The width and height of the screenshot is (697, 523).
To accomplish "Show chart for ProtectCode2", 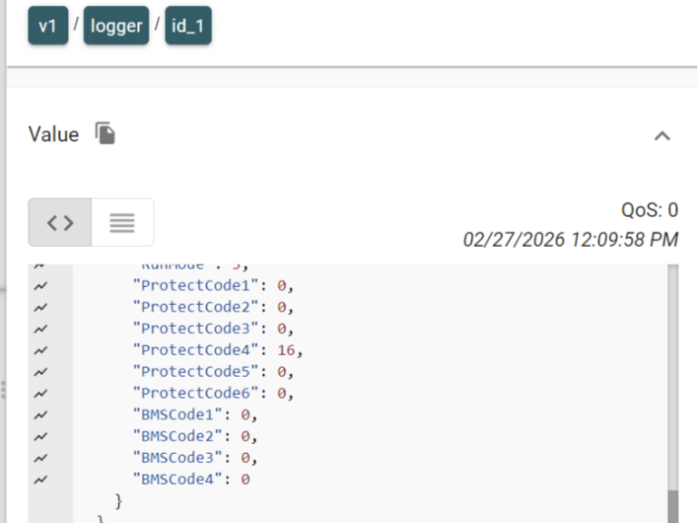I will (41, 307).
